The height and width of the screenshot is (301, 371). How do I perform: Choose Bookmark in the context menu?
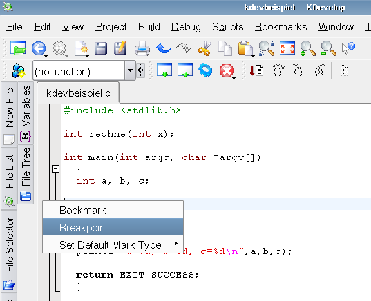pos(113,210)
